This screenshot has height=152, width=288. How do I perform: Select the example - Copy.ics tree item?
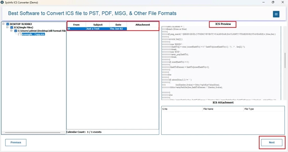click(x=33, y=34)
